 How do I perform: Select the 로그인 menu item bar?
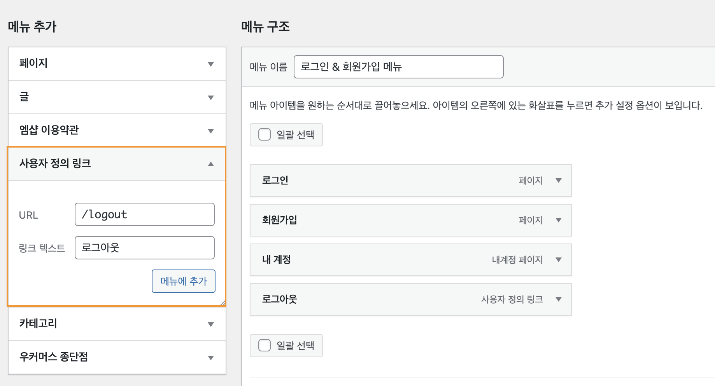coord(370,181)
